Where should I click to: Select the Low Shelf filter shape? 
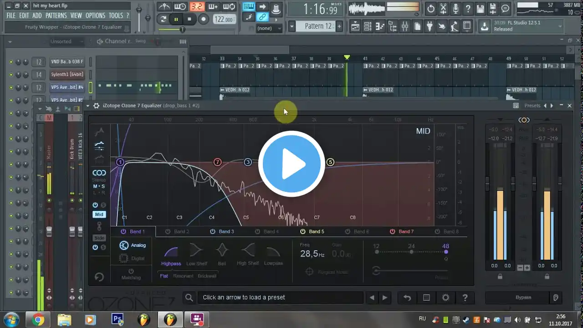click(197, 254)
